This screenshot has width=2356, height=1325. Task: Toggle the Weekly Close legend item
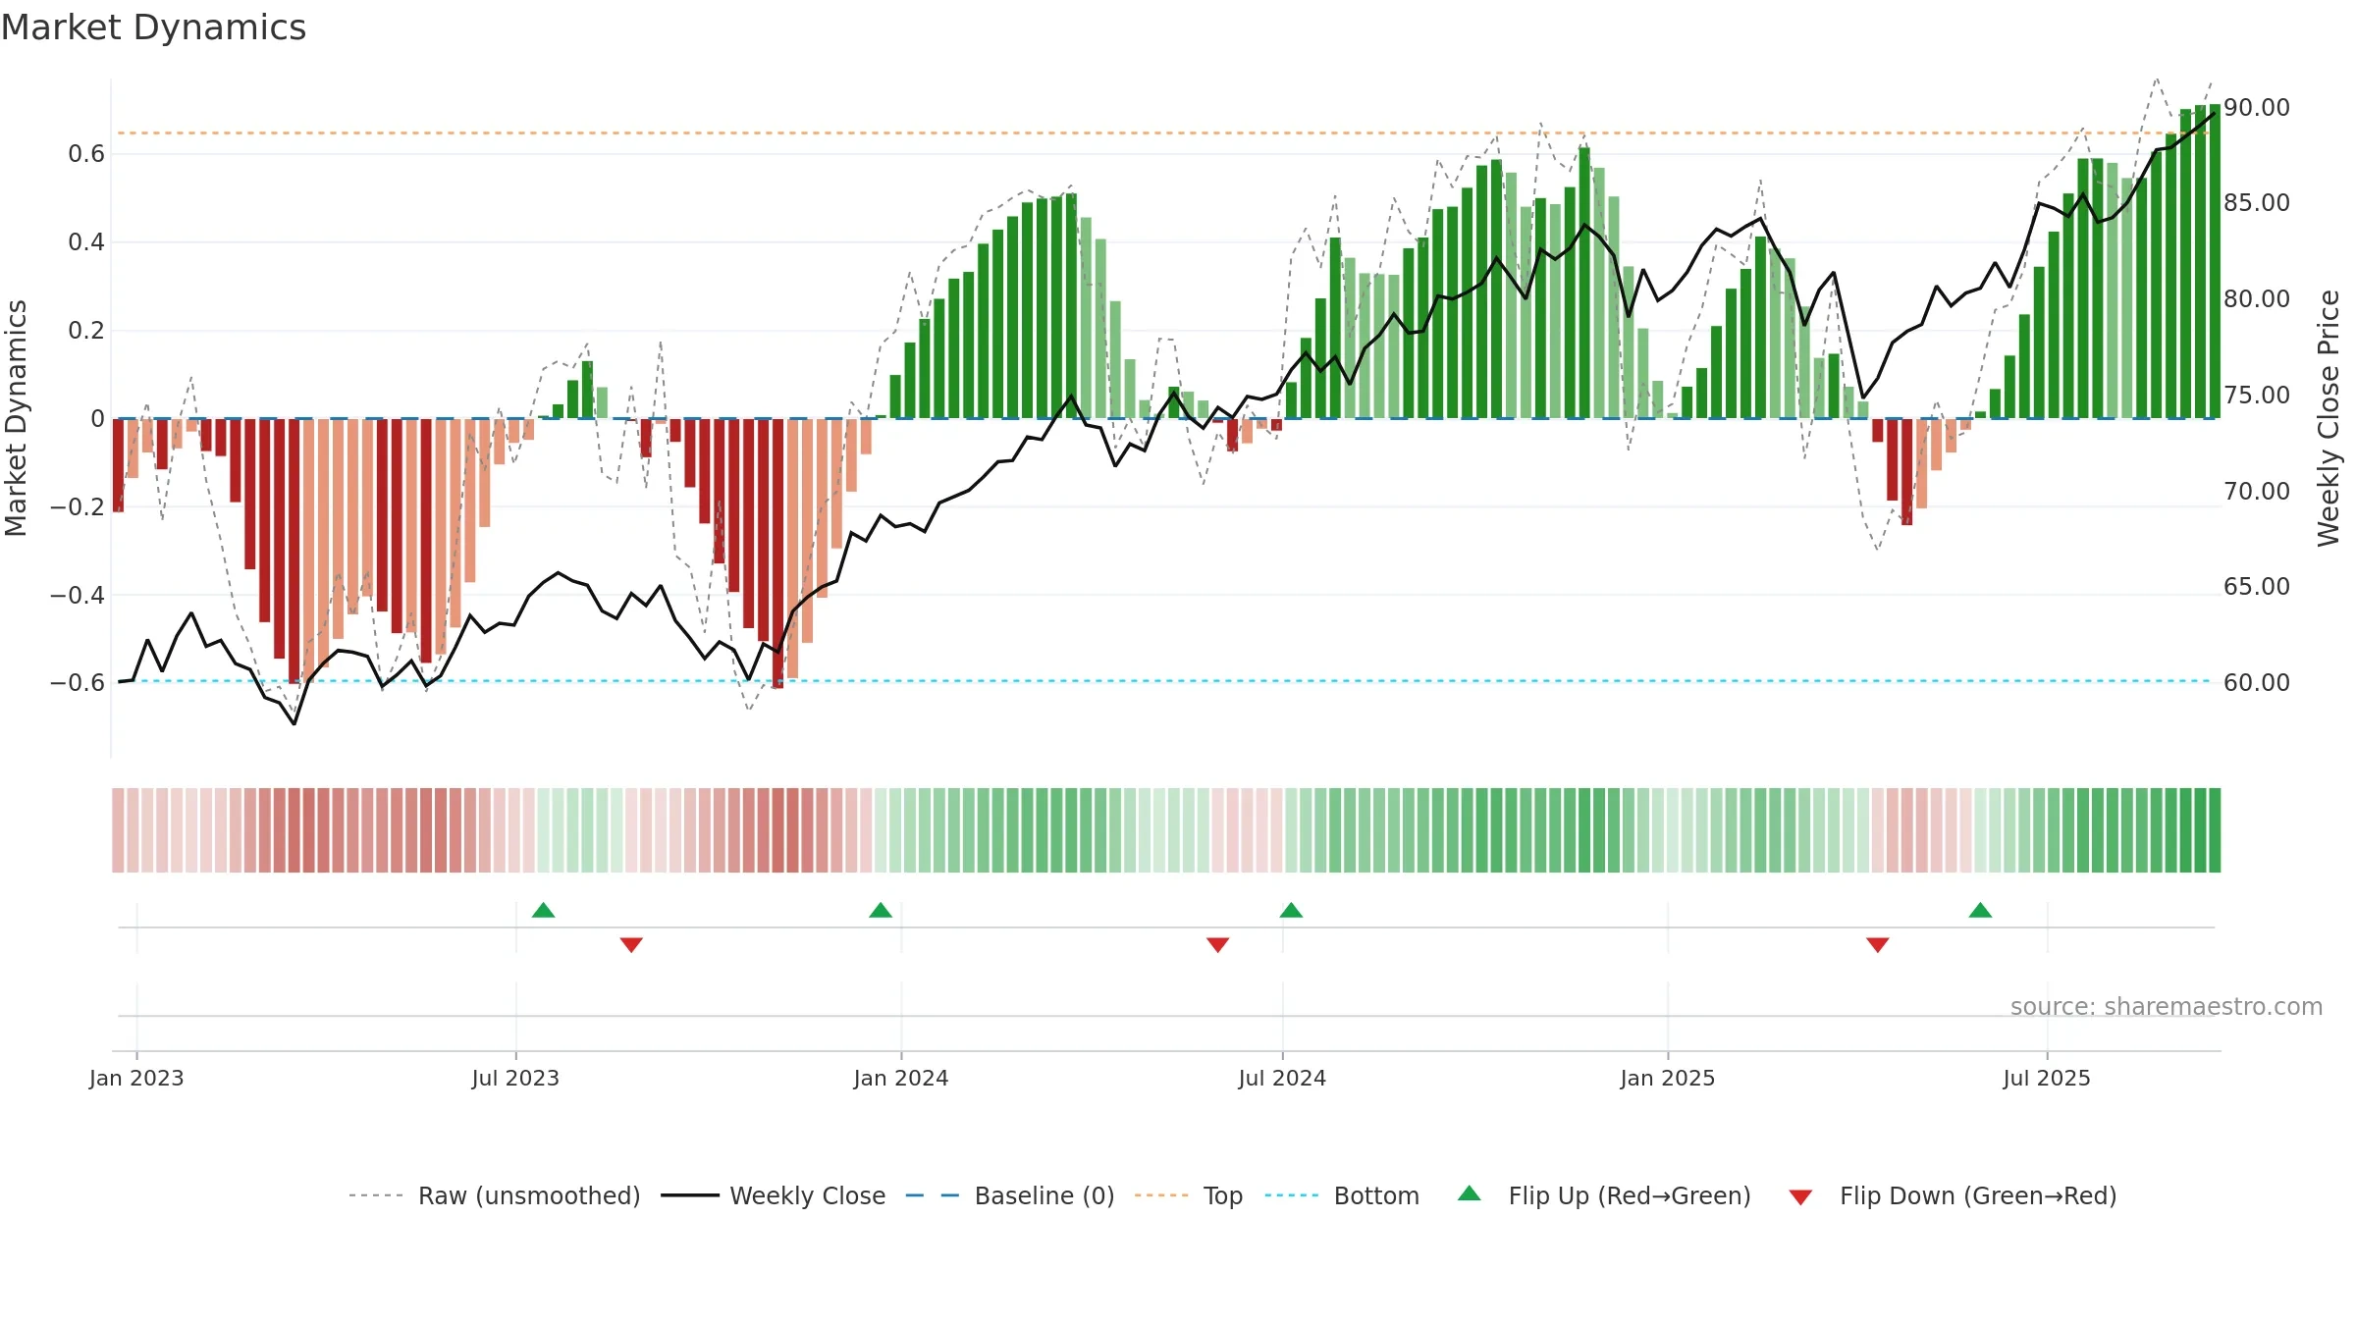pyautogui.click(x=774, y=1195)
